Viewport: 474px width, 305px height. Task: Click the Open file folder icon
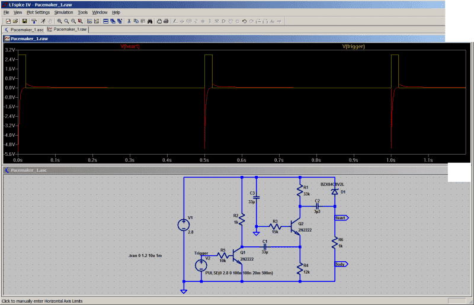[x=15, y=21]
